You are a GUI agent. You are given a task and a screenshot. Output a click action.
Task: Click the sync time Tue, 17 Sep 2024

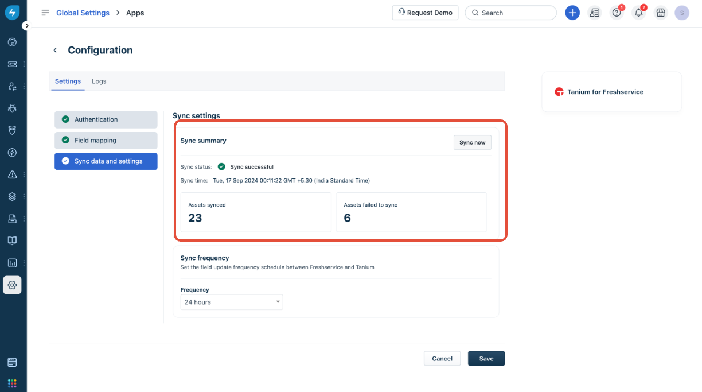(291, 180)
